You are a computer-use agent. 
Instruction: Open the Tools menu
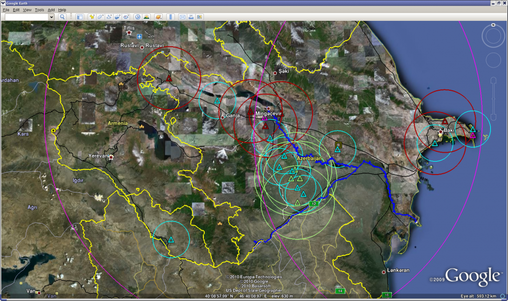point(39,10)
